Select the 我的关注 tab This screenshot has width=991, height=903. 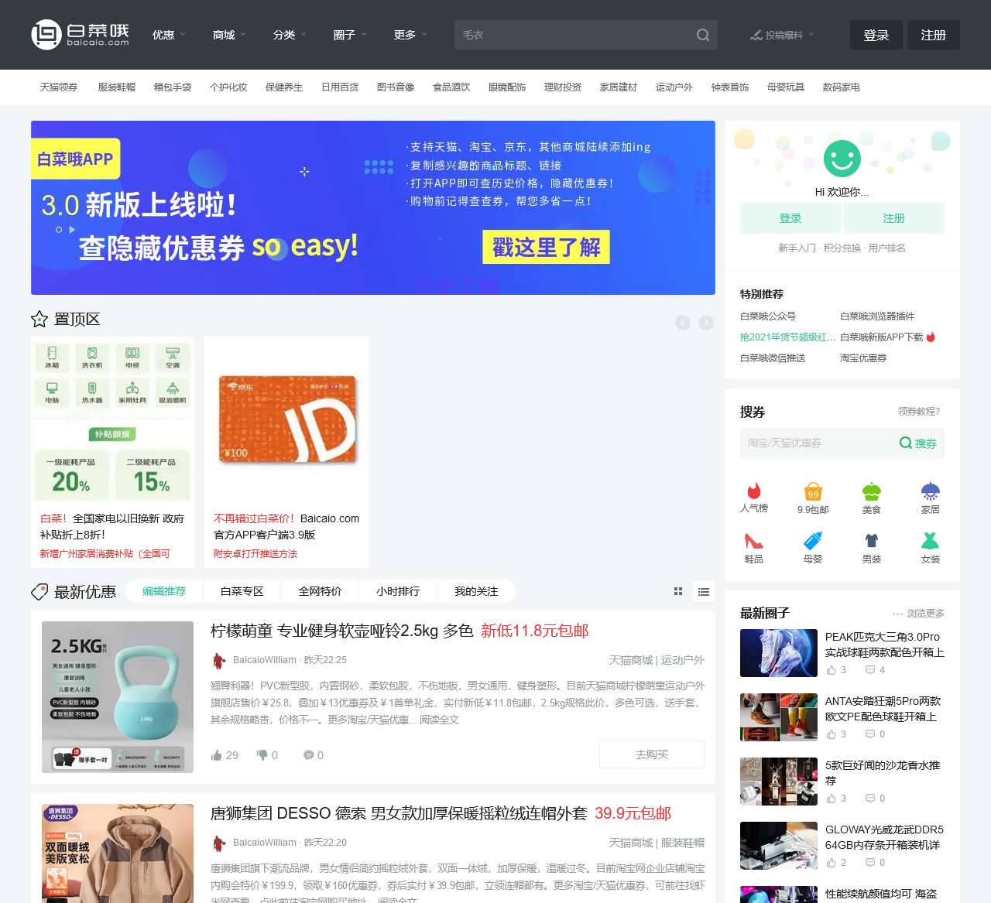[476, 591]
